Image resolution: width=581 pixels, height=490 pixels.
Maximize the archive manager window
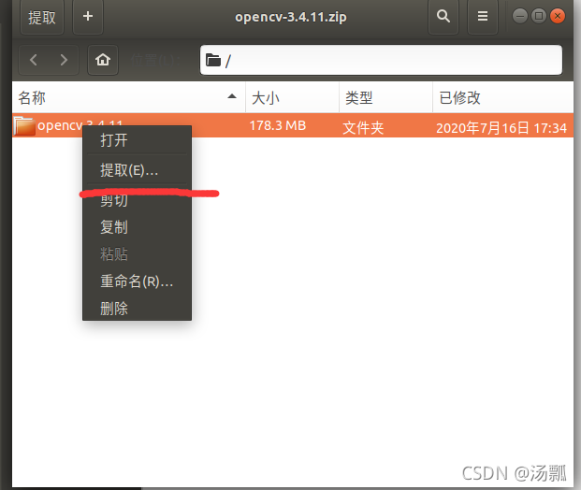click(538, 16)
